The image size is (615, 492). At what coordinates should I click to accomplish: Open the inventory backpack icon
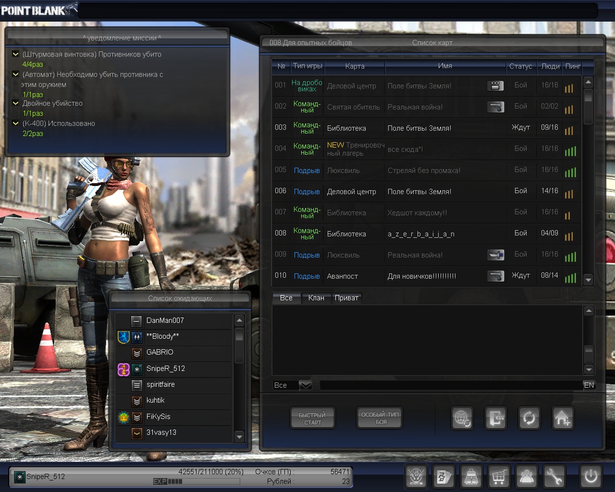pos(471,477)
